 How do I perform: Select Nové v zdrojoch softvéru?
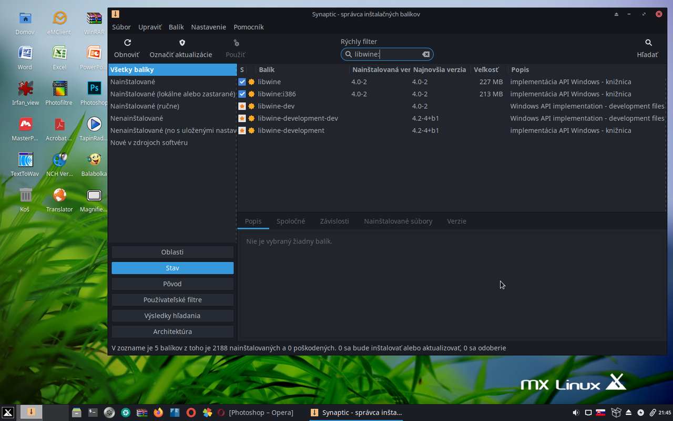click(x=172, y=143)
